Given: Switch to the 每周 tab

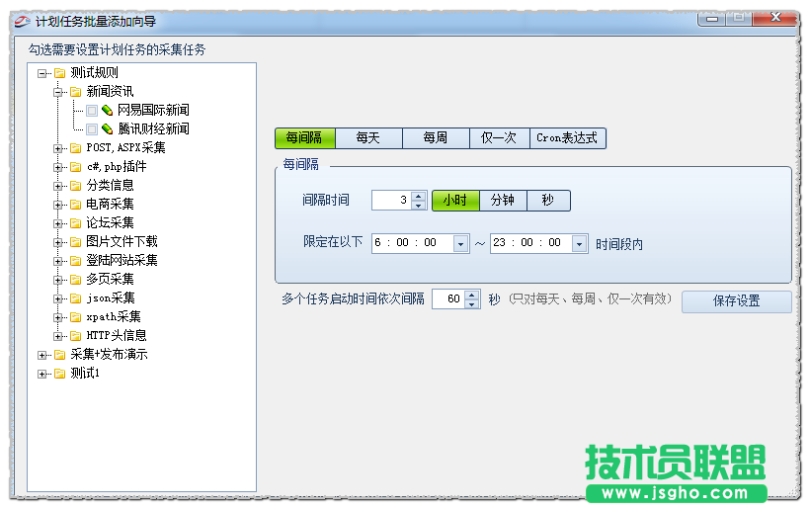Looking at the screenshot, I should click(436, 138).
